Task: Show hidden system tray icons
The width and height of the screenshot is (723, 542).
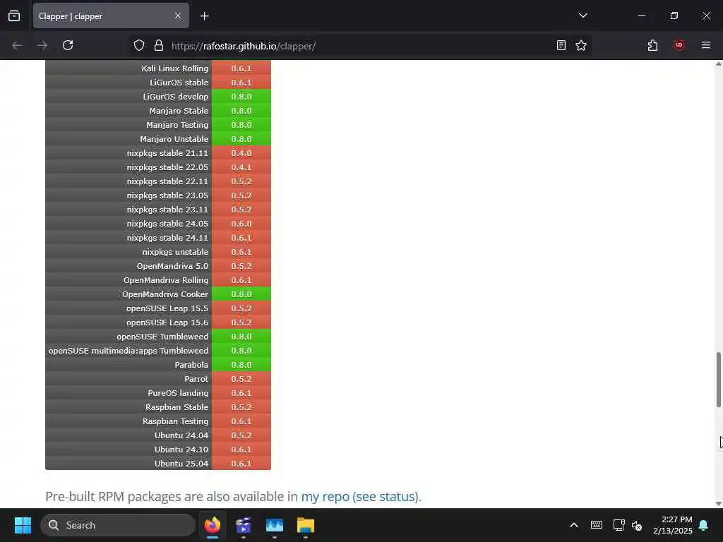Action: pyautogui.click(x=574, y=525)
